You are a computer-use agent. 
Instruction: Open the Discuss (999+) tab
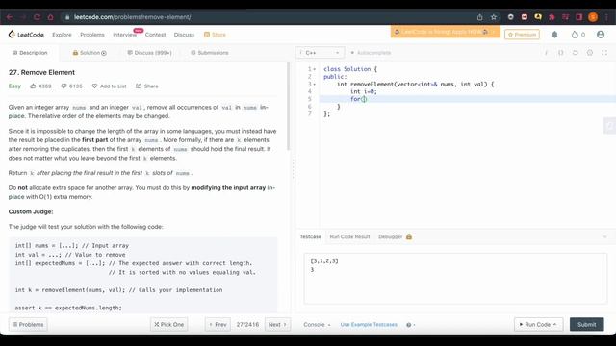150,53
